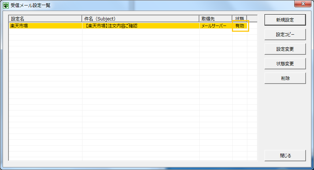Click 閉じる to close the list
Image resolution: width=314 pixels, height=170 pixels.
pos(285,155)
